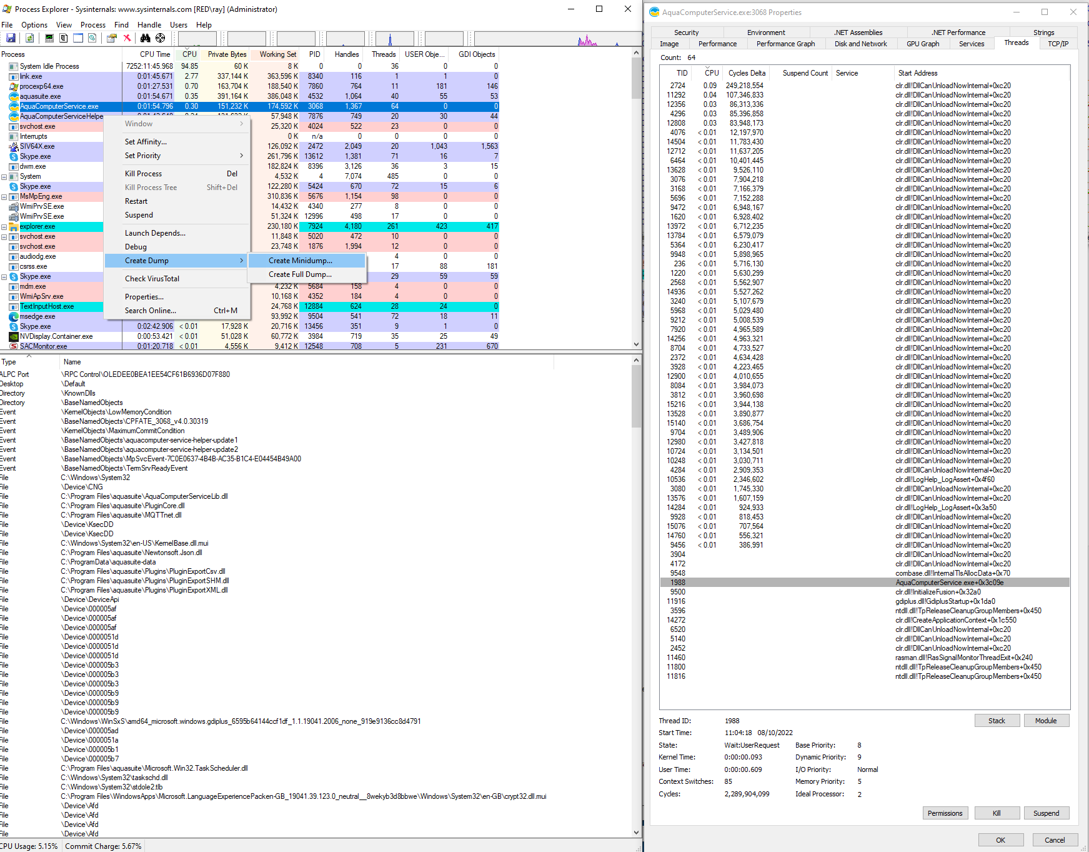Click the Refresh Now toolbar icon

pyautogui.click(x=29, y=38)
